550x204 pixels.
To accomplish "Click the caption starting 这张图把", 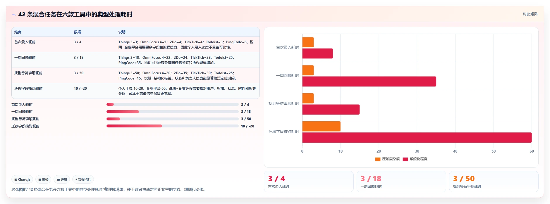I will 109,189.
